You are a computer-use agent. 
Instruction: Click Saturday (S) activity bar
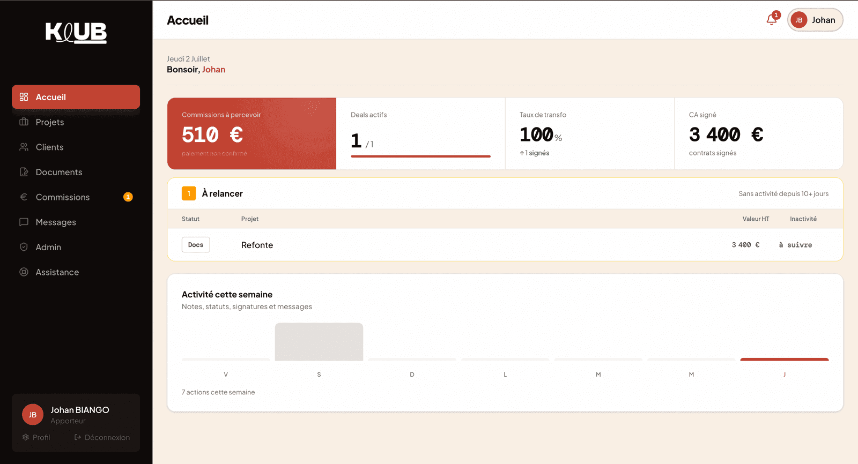[x=319, y=342]
